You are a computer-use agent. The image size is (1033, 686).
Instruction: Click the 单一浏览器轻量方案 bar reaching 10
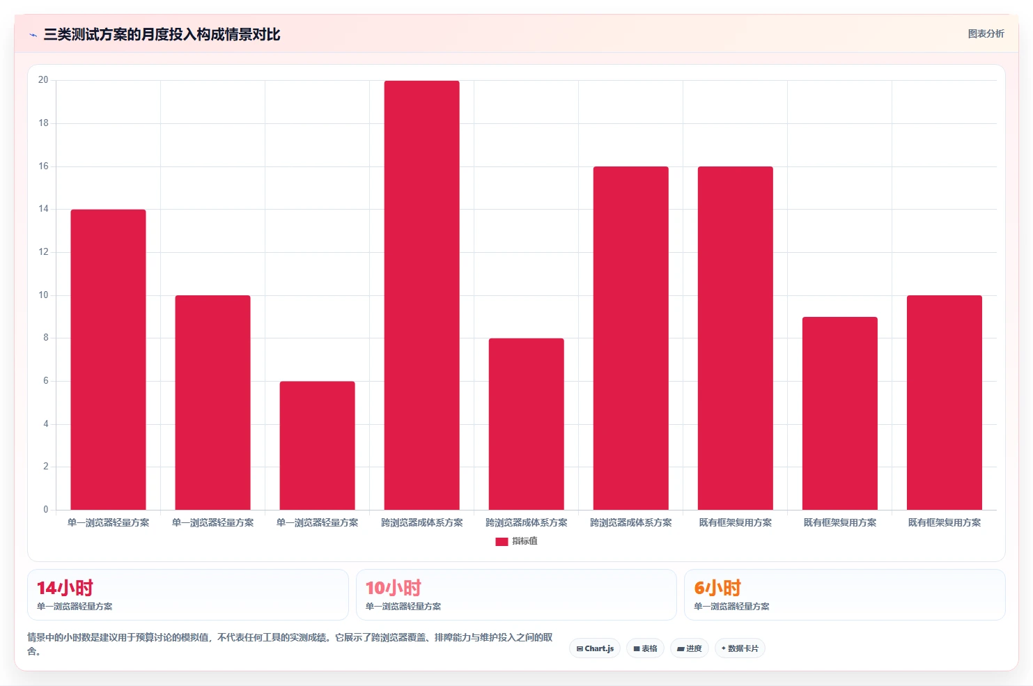(x=212, y=403)
